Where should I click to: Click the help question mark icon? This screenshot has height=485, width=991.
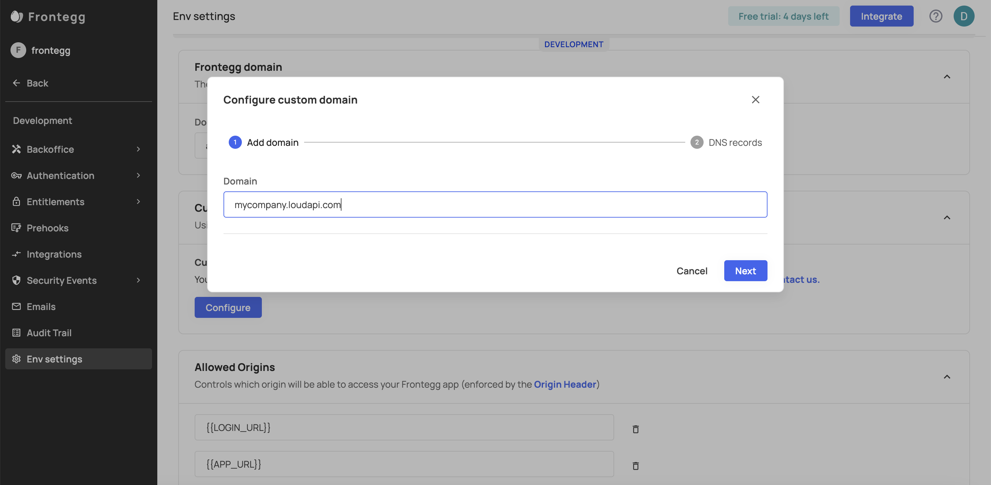pos(936,16)
